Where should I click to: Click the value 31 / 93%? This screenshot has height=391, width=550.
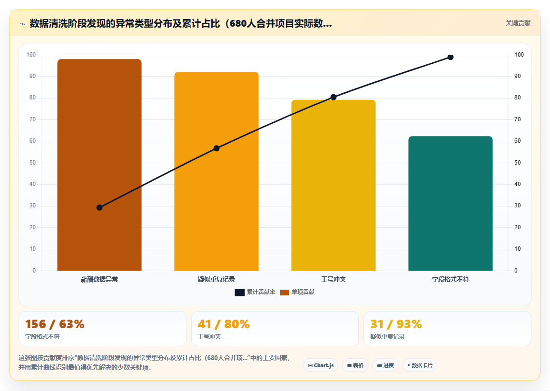coord(396,324)
